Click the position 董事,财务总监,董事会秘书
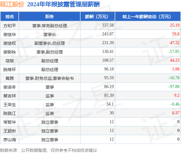This screenshot has height=153, width=181. 49,78
